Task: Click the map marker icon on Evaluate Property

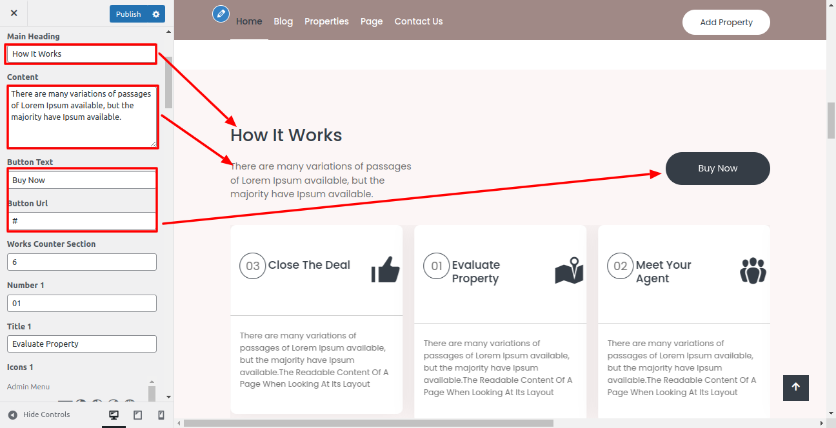Action: click(x=569, y=271)
